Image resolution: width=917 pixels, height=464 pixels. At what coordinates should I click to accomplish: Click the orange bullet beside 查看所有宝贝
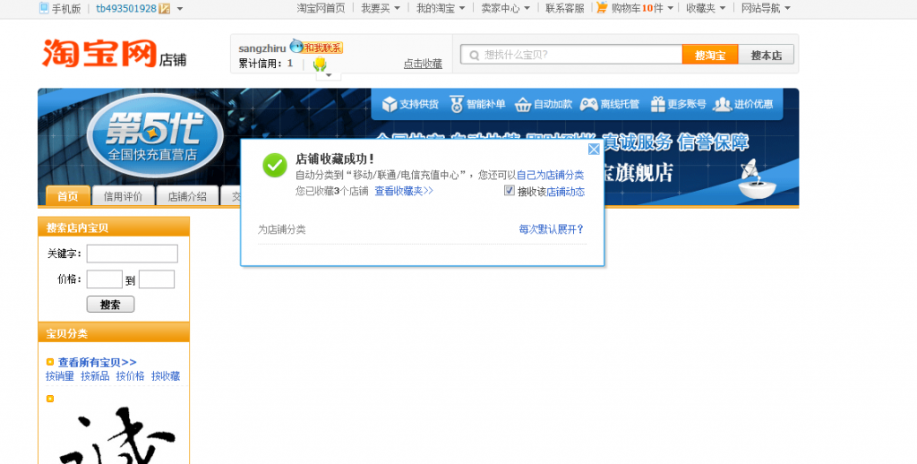(x=50, y=362)
